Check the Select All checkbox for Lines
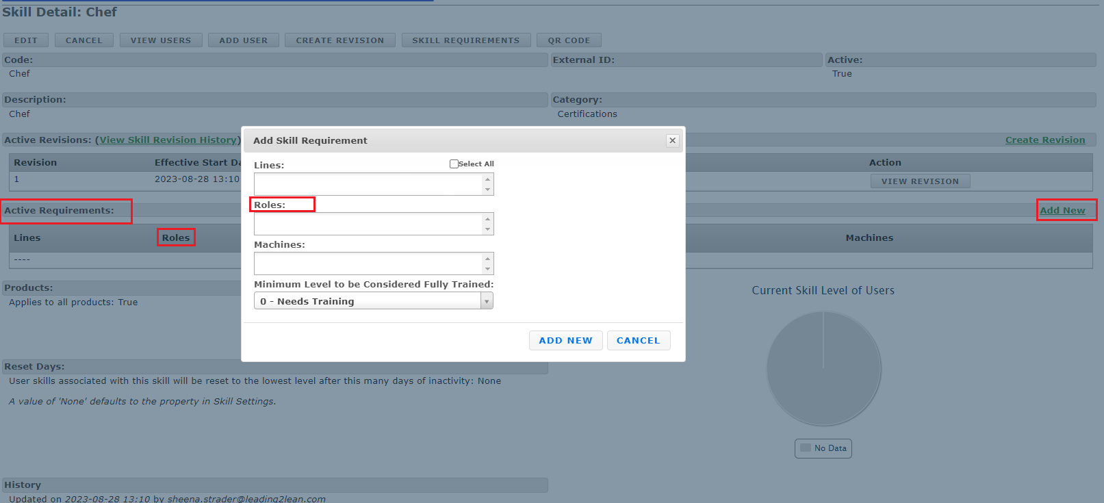Image resolution: width=1104 pixels, height=503 pixels. point(454,164)
